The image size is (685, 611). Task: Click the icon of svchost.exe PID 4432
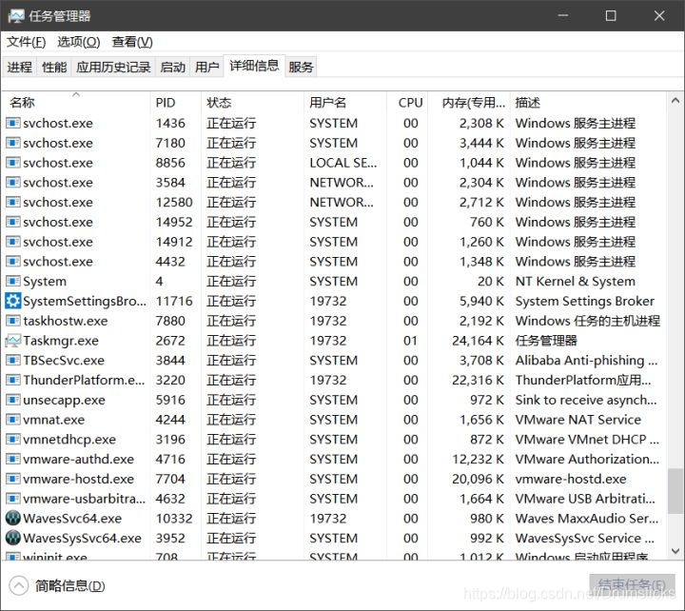[x=13, y=262]
